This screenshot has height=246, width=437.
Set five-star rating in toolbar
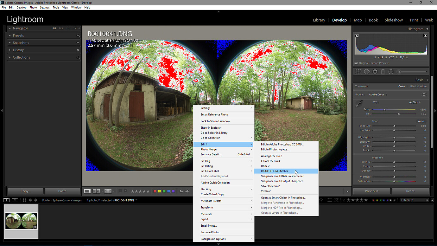tap(148, 191)
